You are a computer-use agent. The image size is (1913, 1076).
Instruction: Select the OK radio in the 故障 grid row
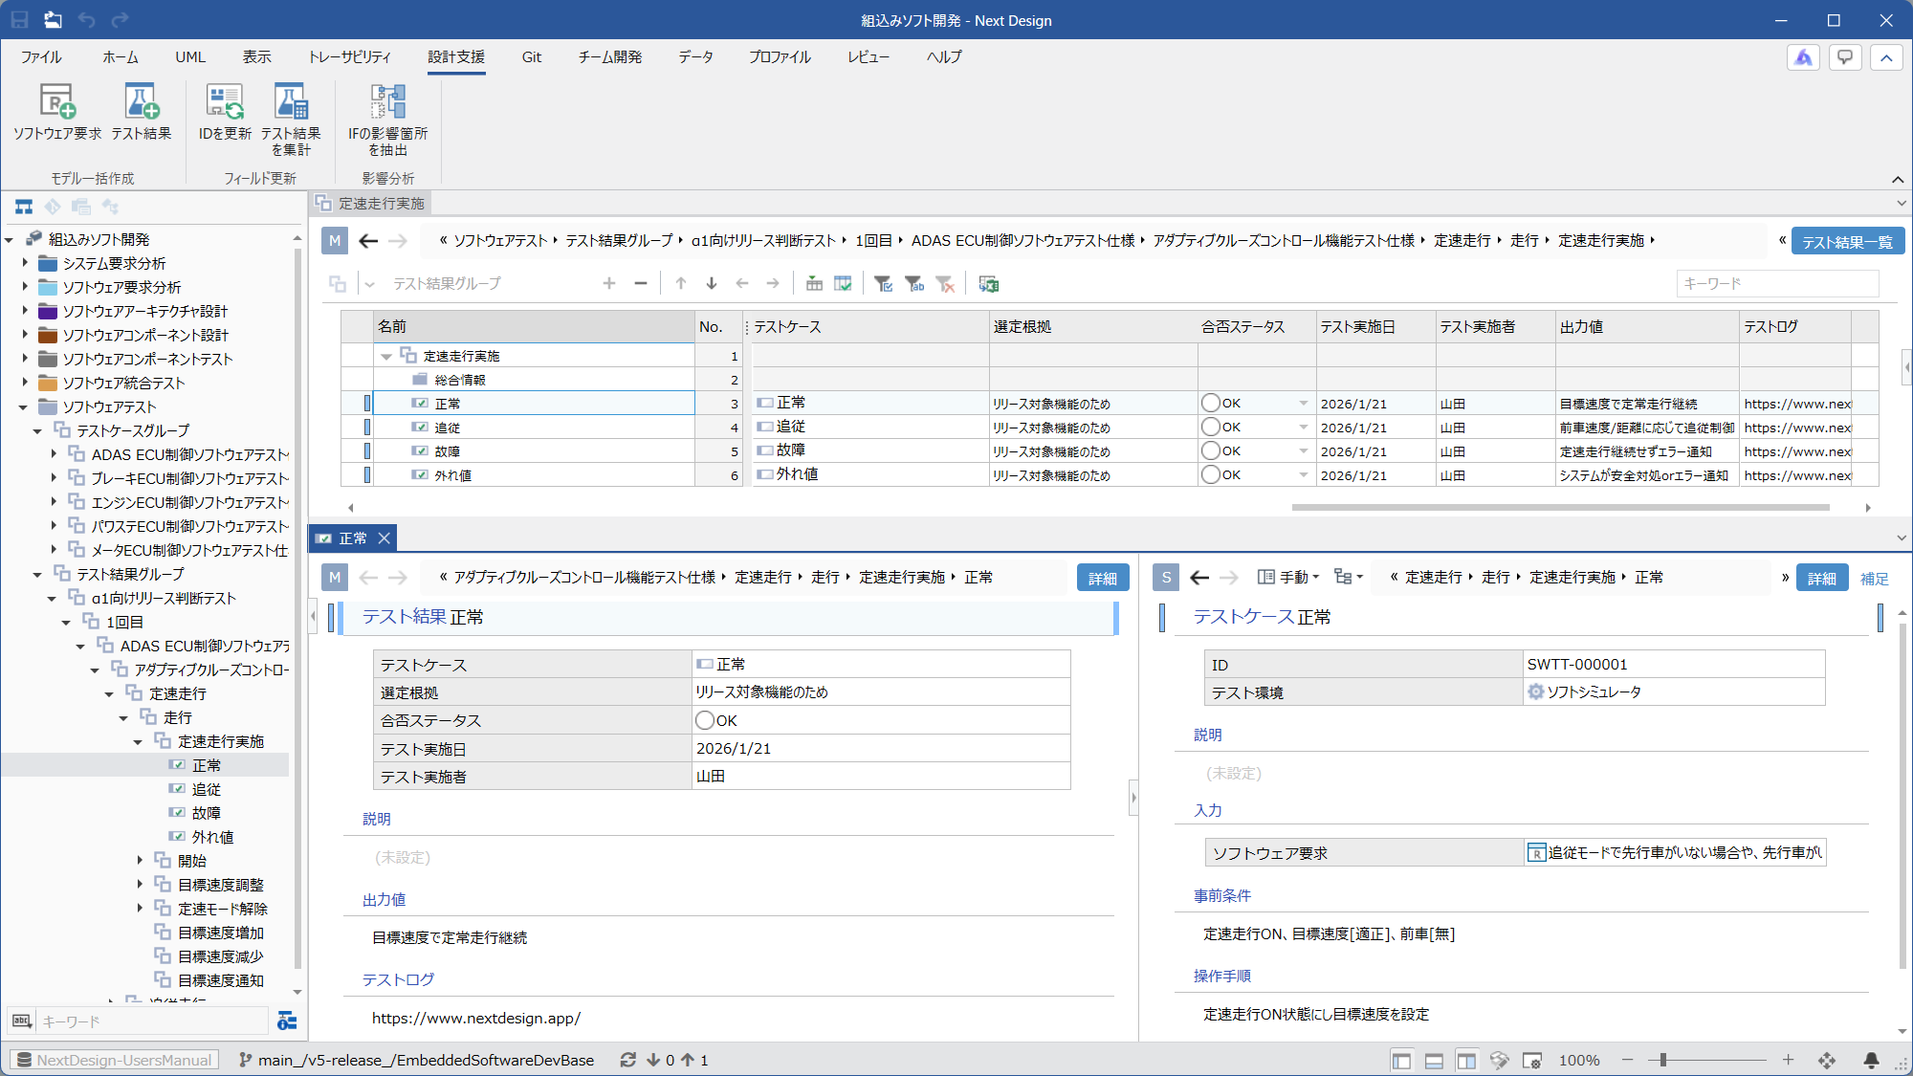[1211, 451]
